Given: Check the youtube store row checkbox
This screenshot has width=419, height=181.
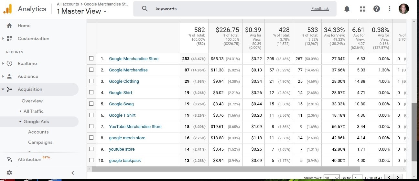Looking at the screenshot, I should tap(91, 149).
